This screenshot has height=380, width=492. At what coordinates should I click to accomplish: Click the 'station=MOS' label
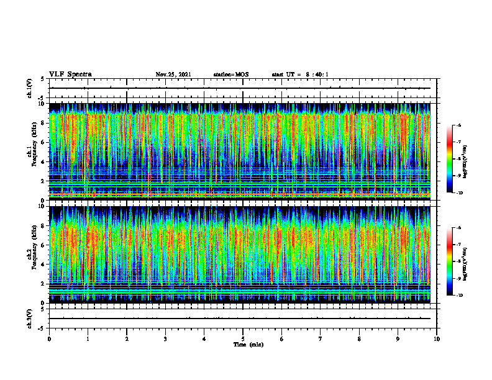pos(231,75)
